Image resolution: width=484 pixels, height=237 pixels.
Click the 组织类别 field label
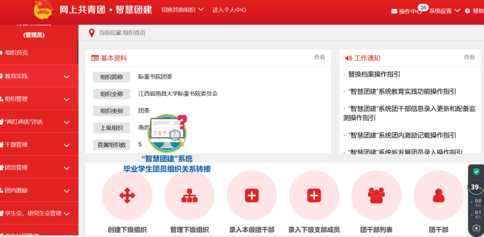click(111, 111)
